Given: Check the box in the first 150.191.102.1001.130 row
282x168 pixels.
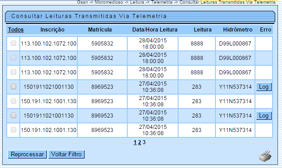Looking at the screenshot, I should [13, 101].
